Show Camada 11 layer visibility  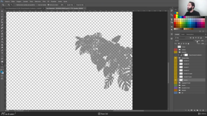click(175, 61)
